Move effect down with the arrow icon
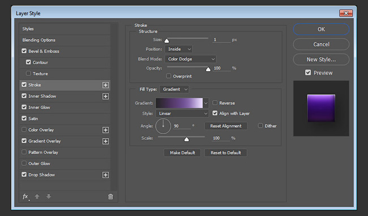Image resolution: width=368 pixels, height=216 pixels. click(x=49, y=196)
